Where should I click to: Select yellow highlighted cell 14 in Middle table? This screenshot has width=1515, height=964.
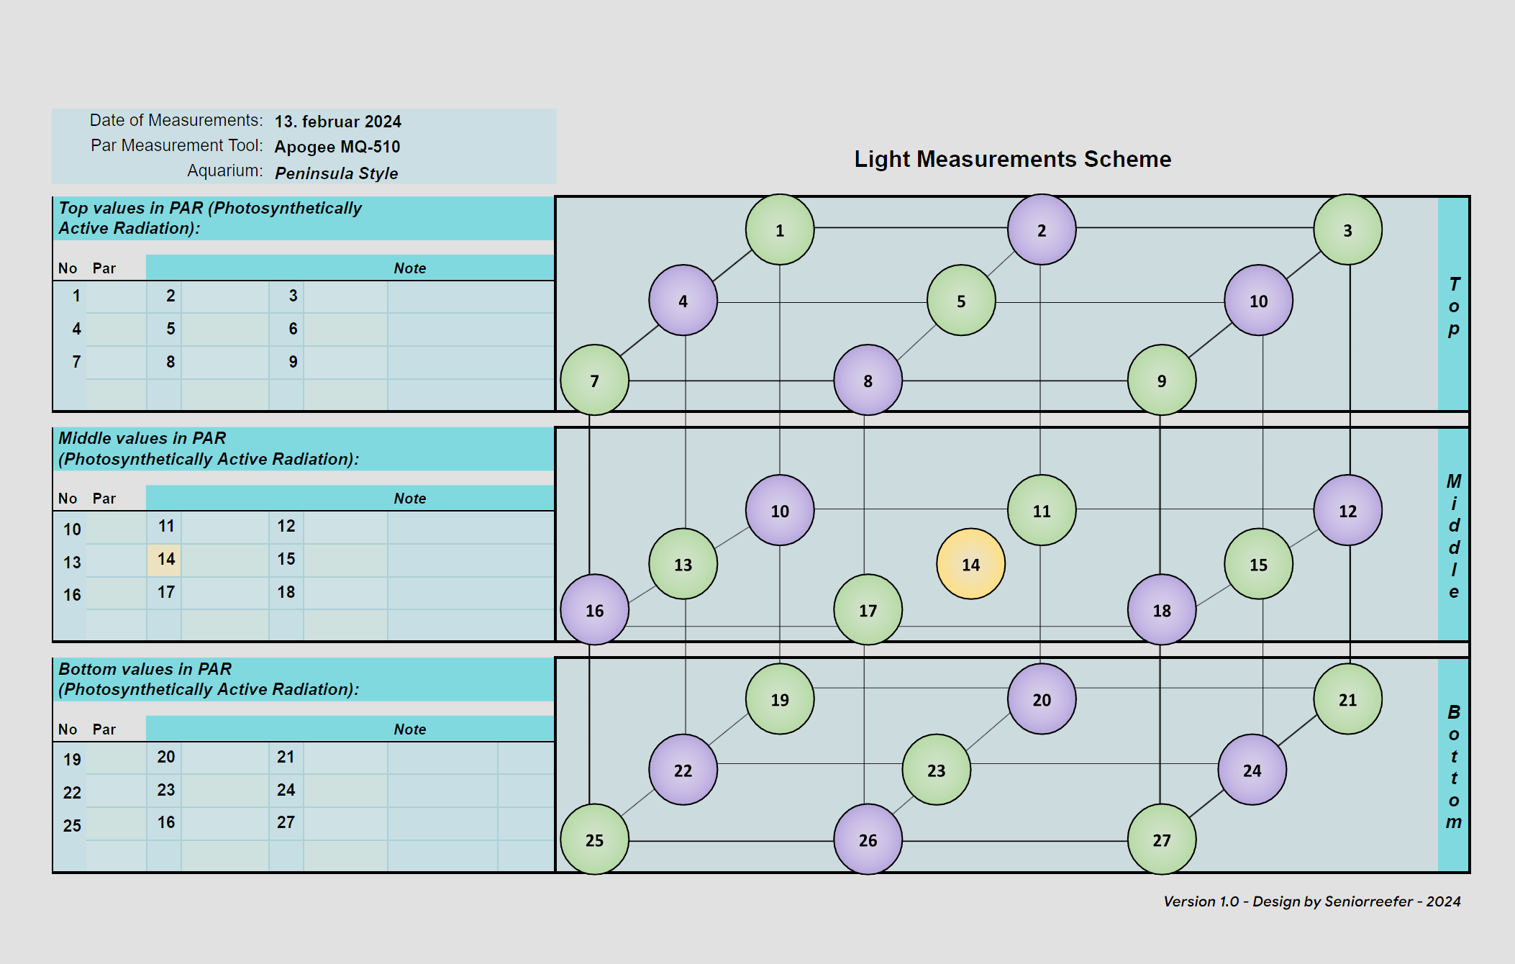[165, 559]
